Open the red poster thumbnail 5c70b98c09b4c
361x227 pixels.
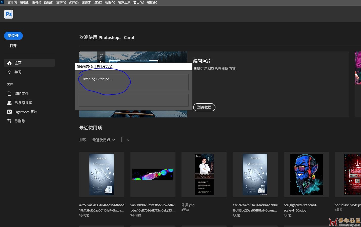pos(348,174)
